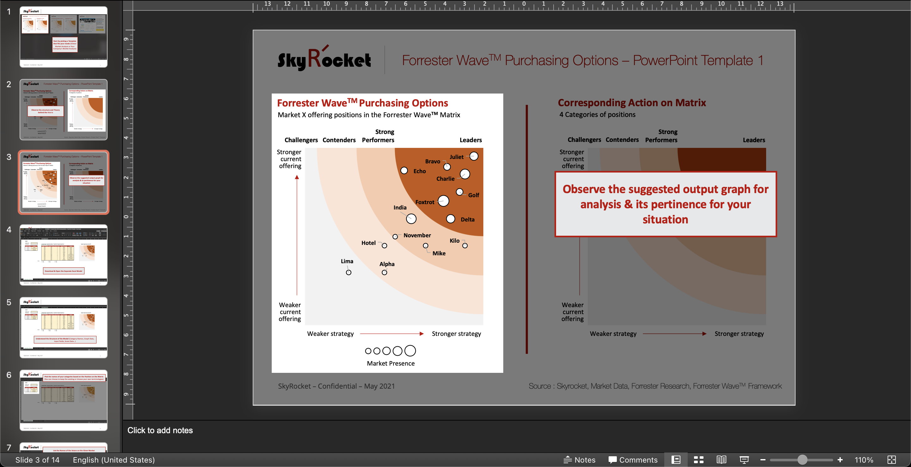Click the Delta bubble marker
The image size is (911, 467).
[x=450, y=219]
